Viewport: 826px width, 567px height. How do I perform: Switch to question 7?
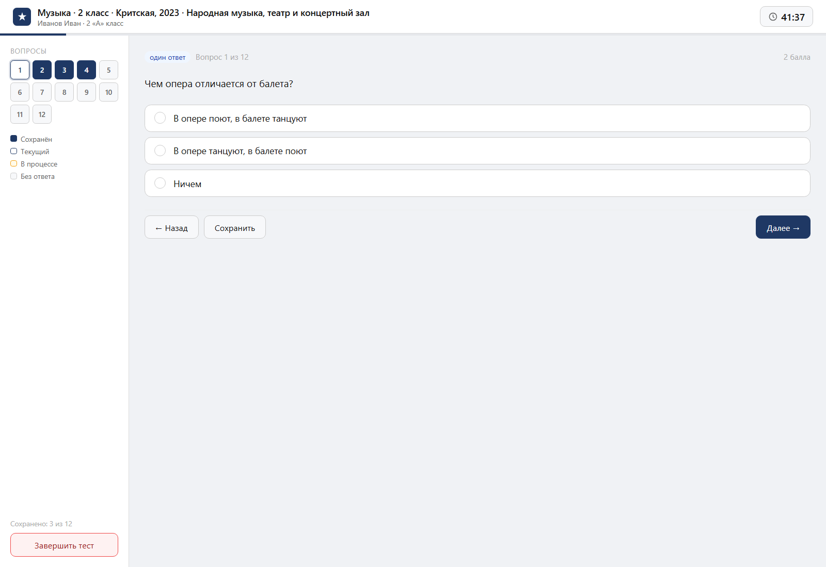click(x=42, y=92)
